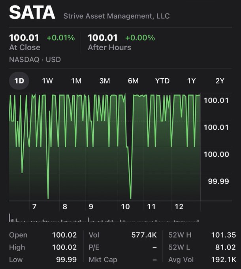241x269 pixels.
Task: Select the 1Y chart range
Action: tap(191, 81)
